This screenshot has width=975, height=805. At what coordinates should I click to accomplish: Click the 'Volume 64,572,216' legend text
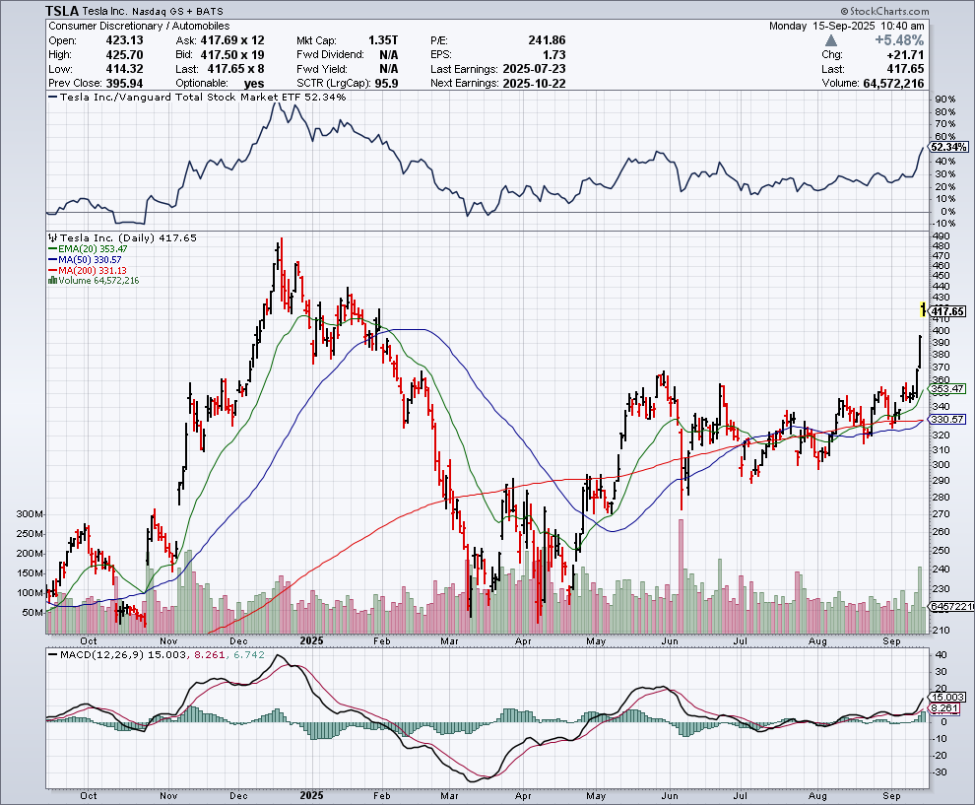[98, 281]
